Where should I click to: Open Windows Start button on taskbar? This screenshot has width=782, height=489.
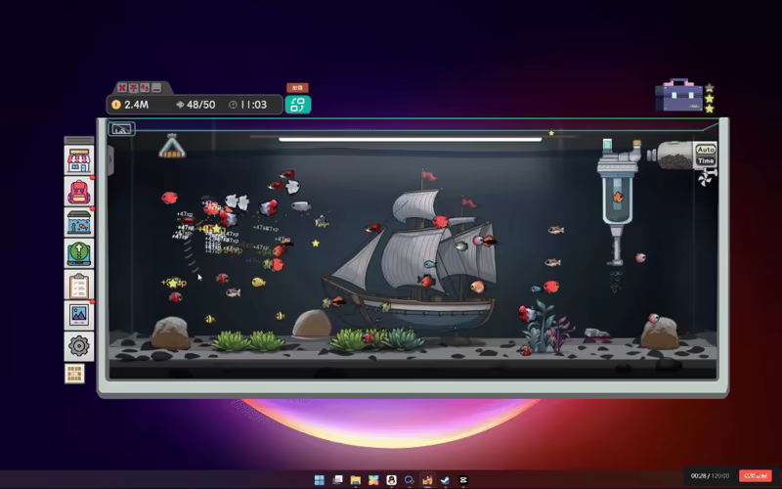click(319, 479)
